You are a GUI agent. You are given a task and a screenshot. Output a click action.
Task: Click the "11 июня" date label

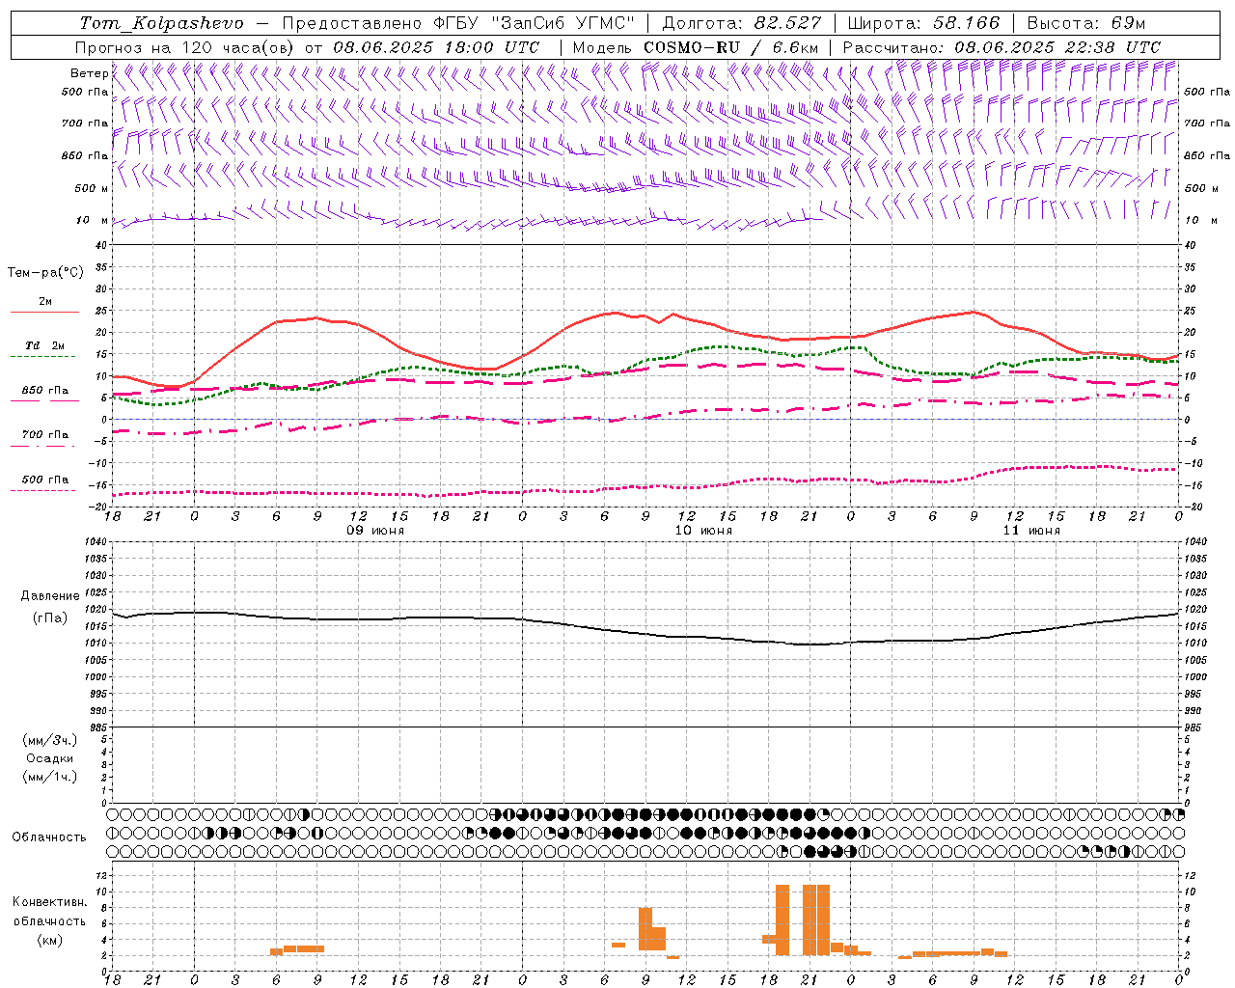pos(1031,531)
